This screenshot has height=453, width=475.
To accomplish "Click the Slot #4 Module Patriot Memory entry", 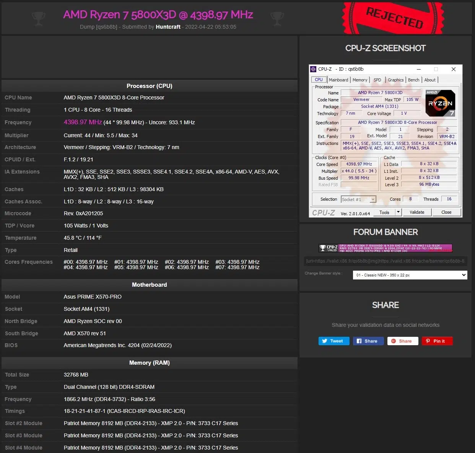I will coord(151,448).
